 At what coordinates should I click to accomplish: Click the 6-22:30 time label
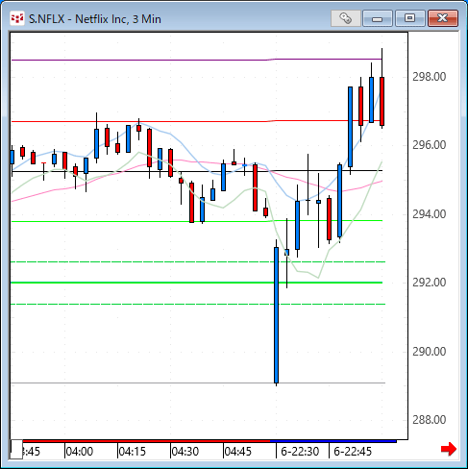tap(300, 452)
